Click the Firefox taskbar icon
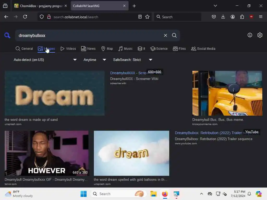 point(165,194)
